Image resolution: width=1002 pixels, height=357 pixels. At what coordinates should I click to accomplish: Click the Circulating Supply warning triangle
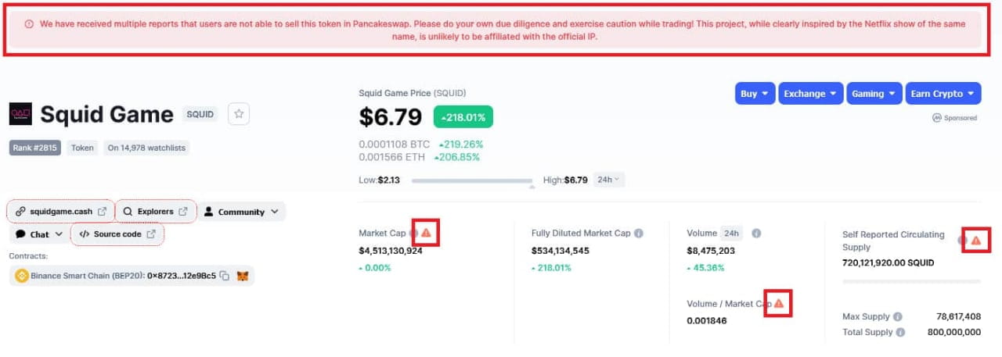pos(975,241)
